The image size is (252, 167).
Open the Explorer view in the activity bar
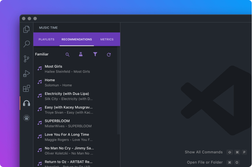(x=26, y=29)
